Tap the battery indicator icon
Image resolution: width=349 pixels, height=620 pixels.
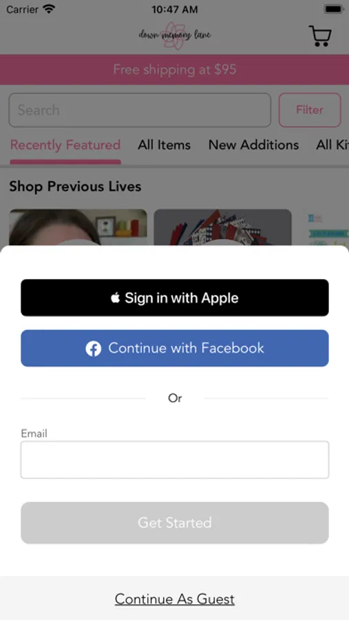coord(334,9)
